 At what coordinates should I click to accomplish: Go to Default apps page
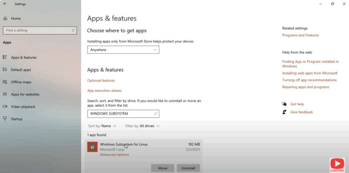point(21,70)
